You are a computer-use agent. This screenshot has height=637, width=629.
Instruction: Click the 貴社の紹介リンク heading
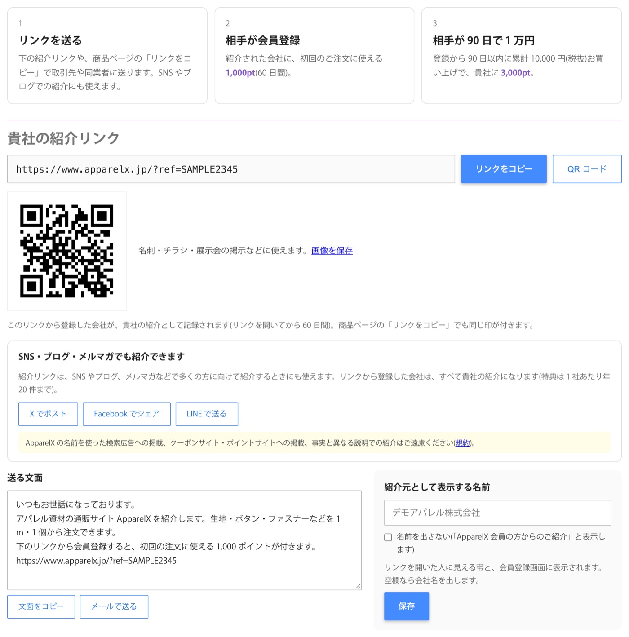click(63, 138)
